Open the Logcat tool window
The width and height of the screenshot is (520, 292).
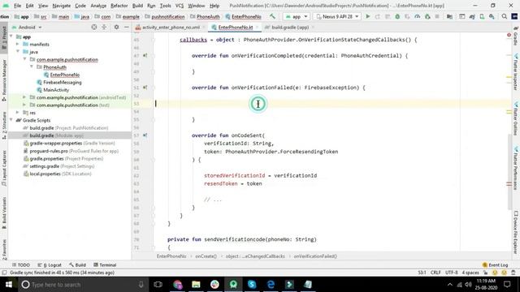(x=50, y=265)
